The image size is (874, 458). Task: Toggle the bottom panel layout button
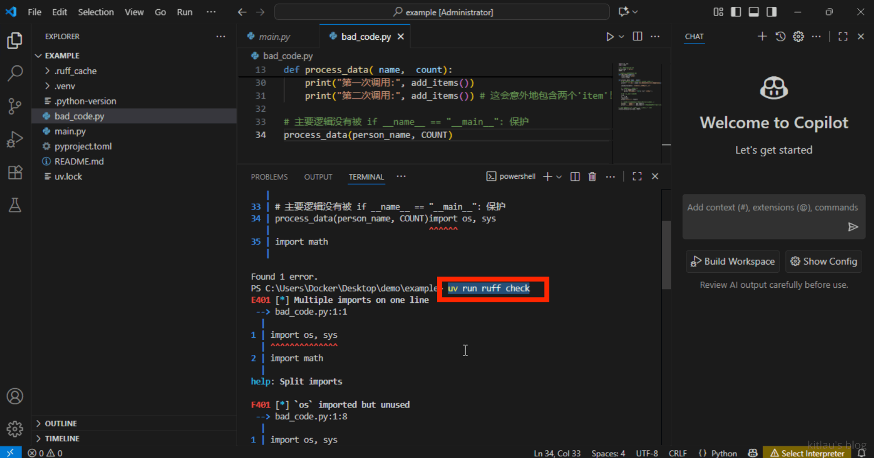pyautogui.click(x=754, y=12)
